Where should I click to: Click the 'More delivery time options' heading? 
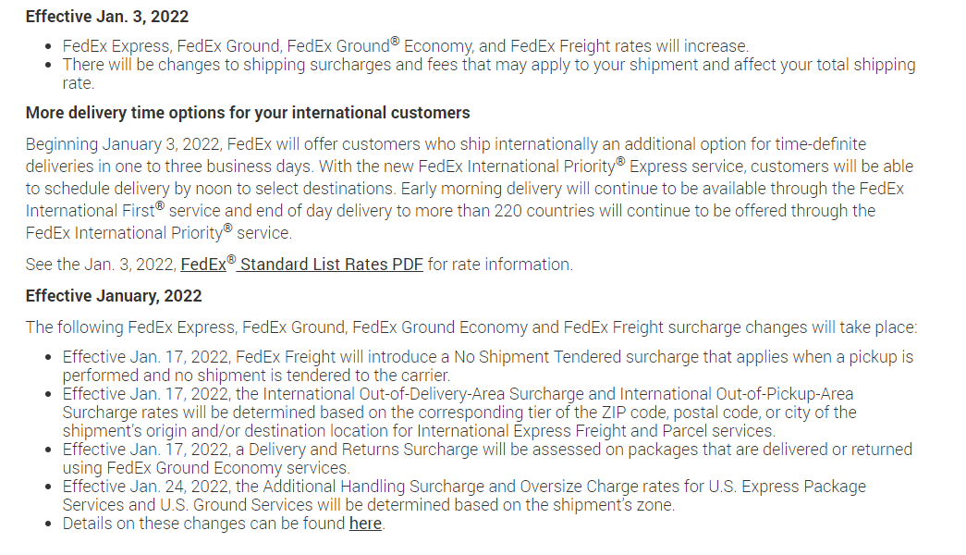pos(248,113)
